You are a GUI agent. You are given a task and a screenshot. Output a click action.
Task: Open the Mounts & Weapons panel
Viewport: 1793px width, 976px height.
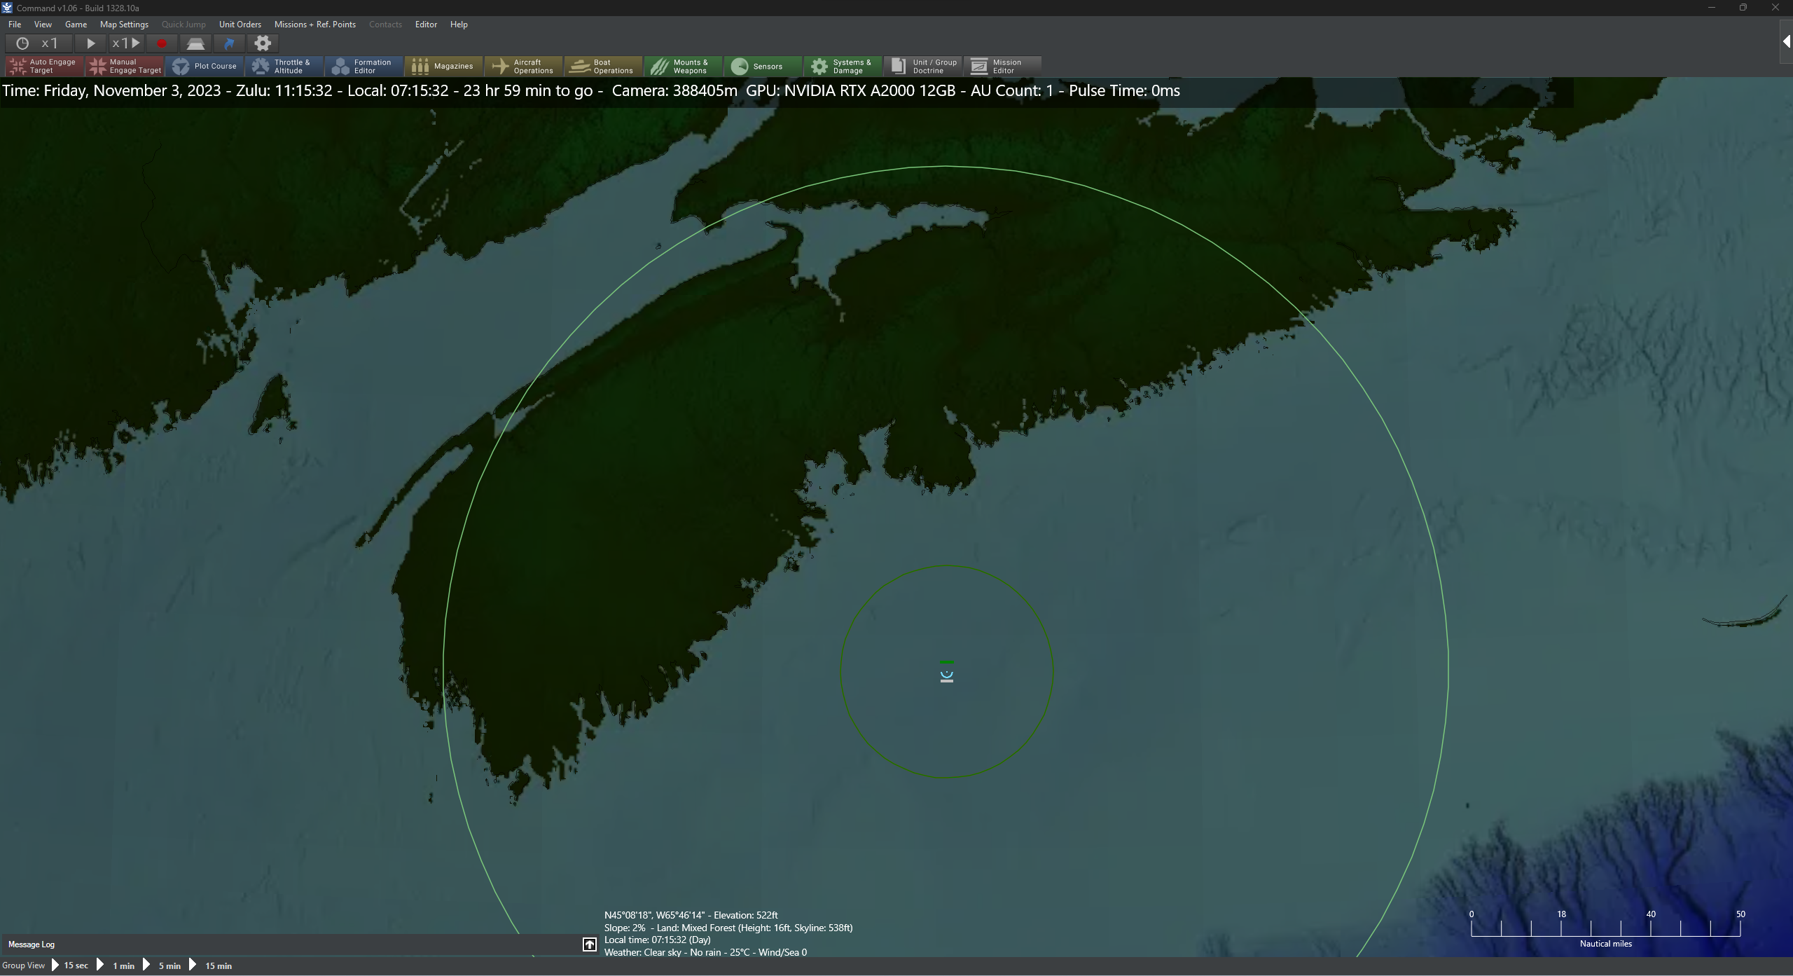coord(681,66)
